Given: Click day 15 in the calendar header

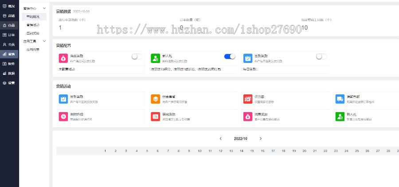Looking at the screenshot, I should click(252, 151).
